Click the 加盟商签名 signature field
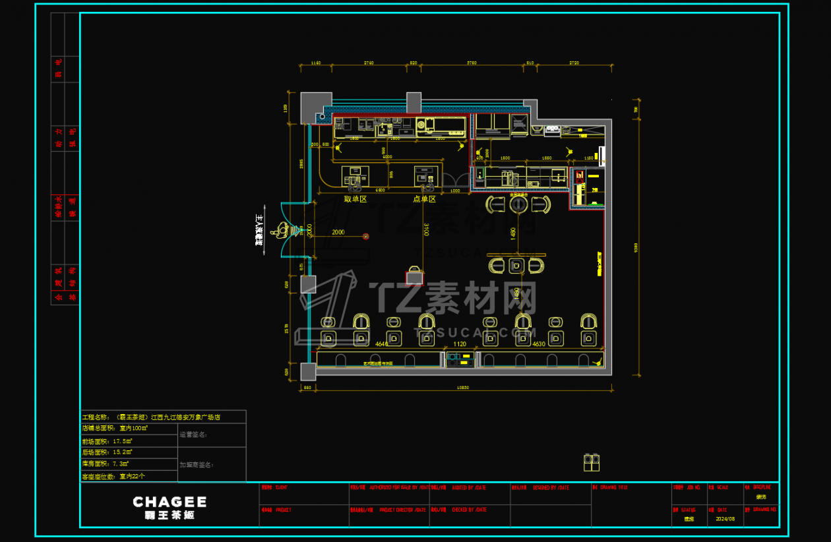 pyautogui.click(x=212, y=464)
